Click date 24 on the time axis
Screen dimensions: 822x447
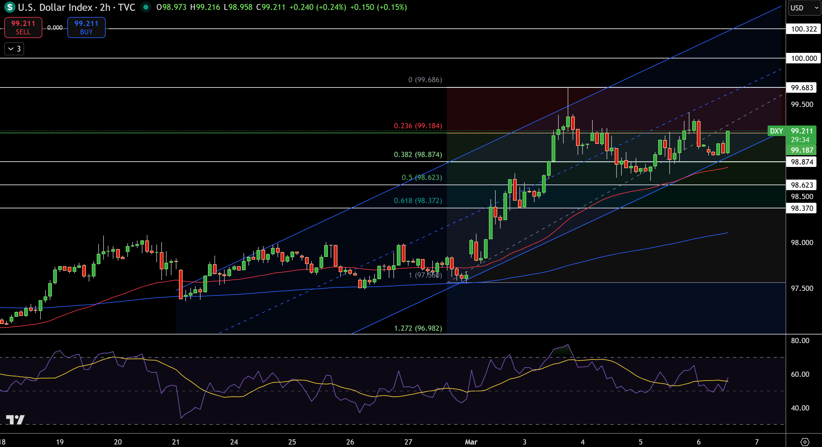[234, 442]
